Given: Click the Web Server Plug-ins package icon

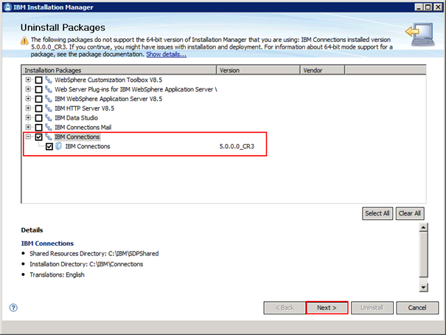Looking at the screenshot, I should pos(49,89).
